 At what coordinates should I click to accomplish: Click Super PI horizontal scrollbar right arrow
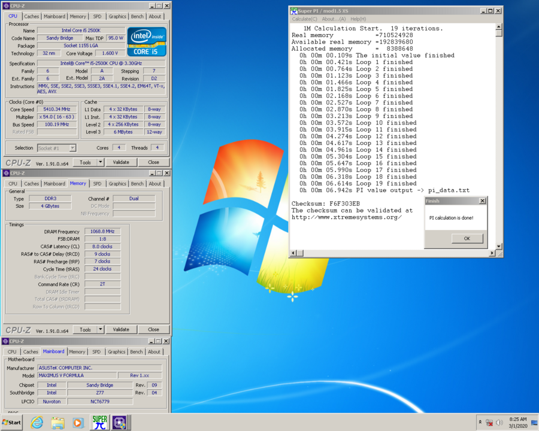tap(492, 253)
